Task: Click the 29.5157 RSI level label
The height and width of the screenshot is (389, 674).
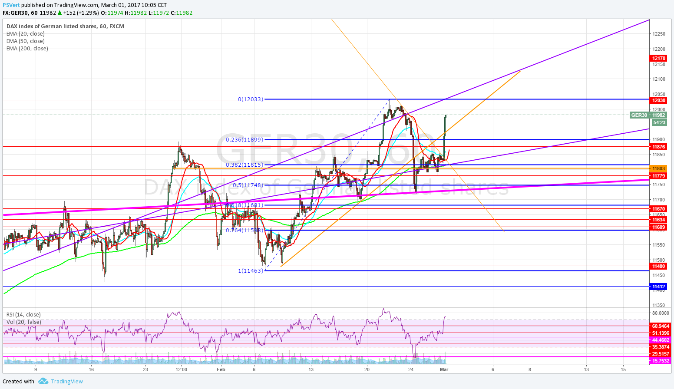Action: 661,354
